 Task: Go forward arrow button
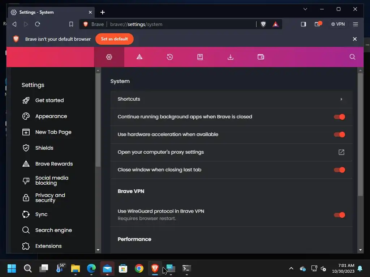pos(26,24)
